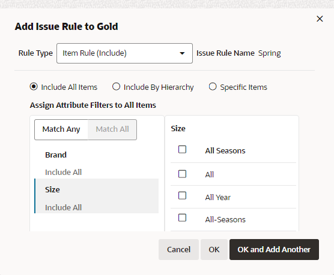Click the Add Issue Rule to Gold title
Image resolution: width=334 pixels, height=275 pixels.
coord(66,26)
